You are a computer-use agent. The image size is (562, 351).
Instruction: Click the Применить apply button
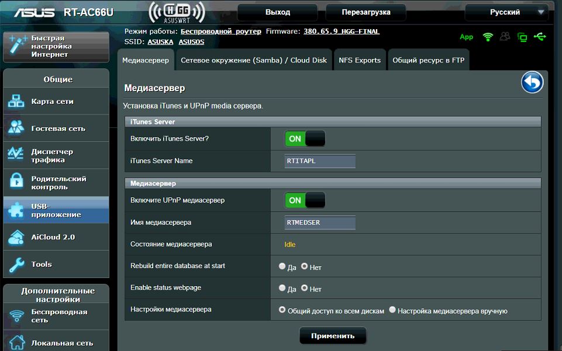pyautogui.click(x=333, y=336)
